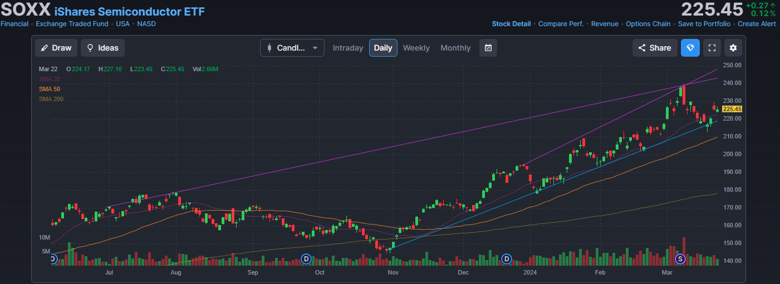Click the blue diamond premium icon
Screen dimensions: 780x284
690,48
